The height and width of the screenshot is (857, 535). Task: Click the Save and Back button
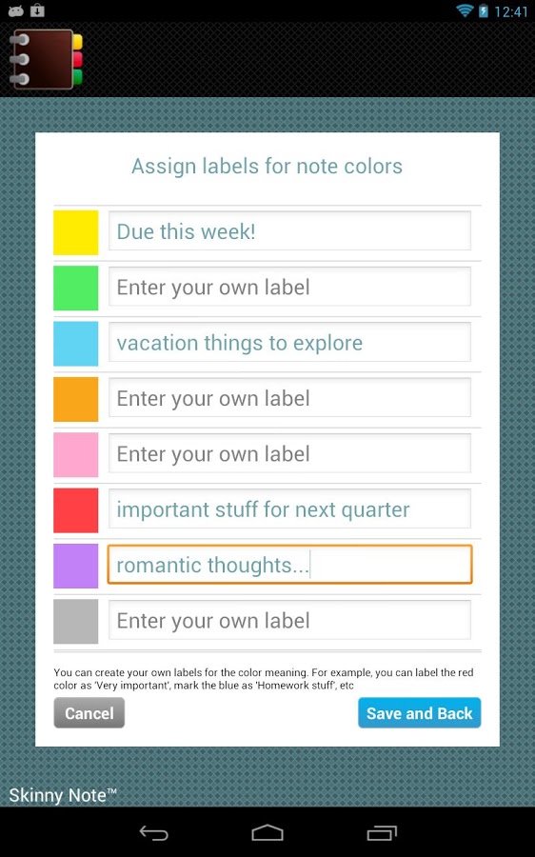pyautogui.click(x=419, y=712)
